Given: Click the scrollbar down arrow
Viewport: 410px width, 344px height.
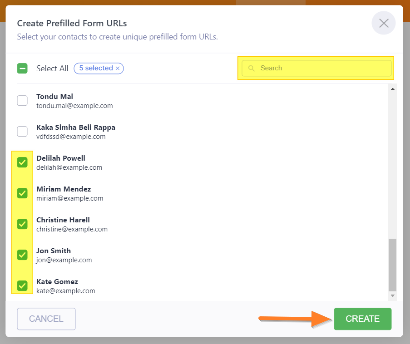Looking at the screenshot, I should (392, 295).
